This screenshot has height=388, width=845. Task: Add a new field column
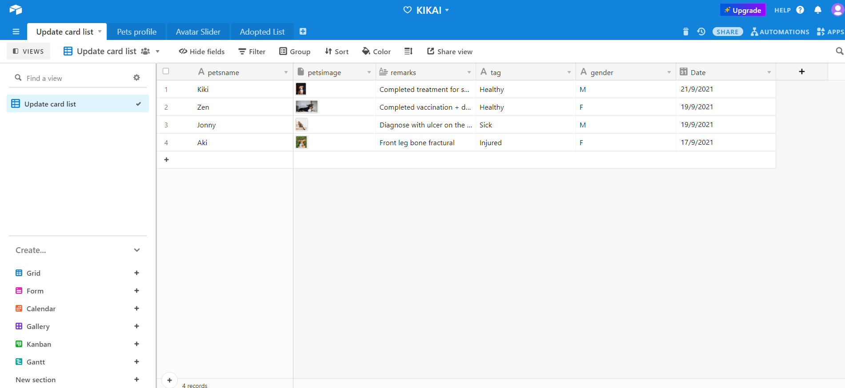click(802, 71)
